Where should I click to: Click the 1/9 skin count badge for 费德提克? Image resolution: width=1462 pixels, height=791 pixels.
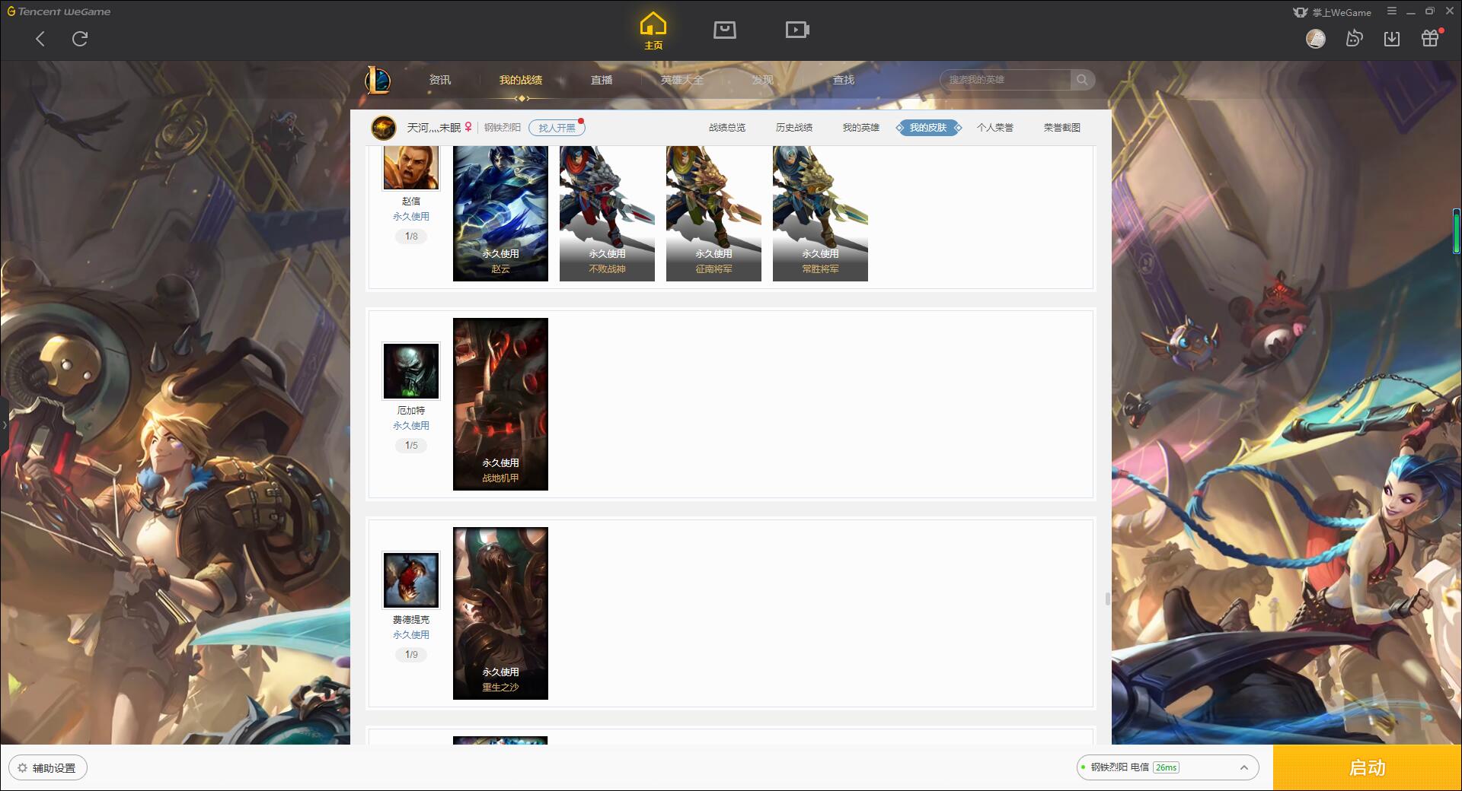click(411, 655)
